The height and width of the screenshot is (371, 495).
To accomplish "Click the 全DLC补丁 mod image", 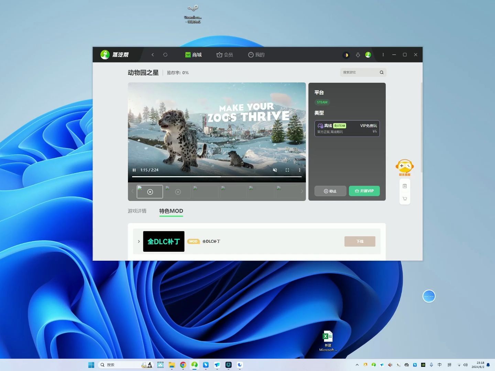I will click(164, 241).
